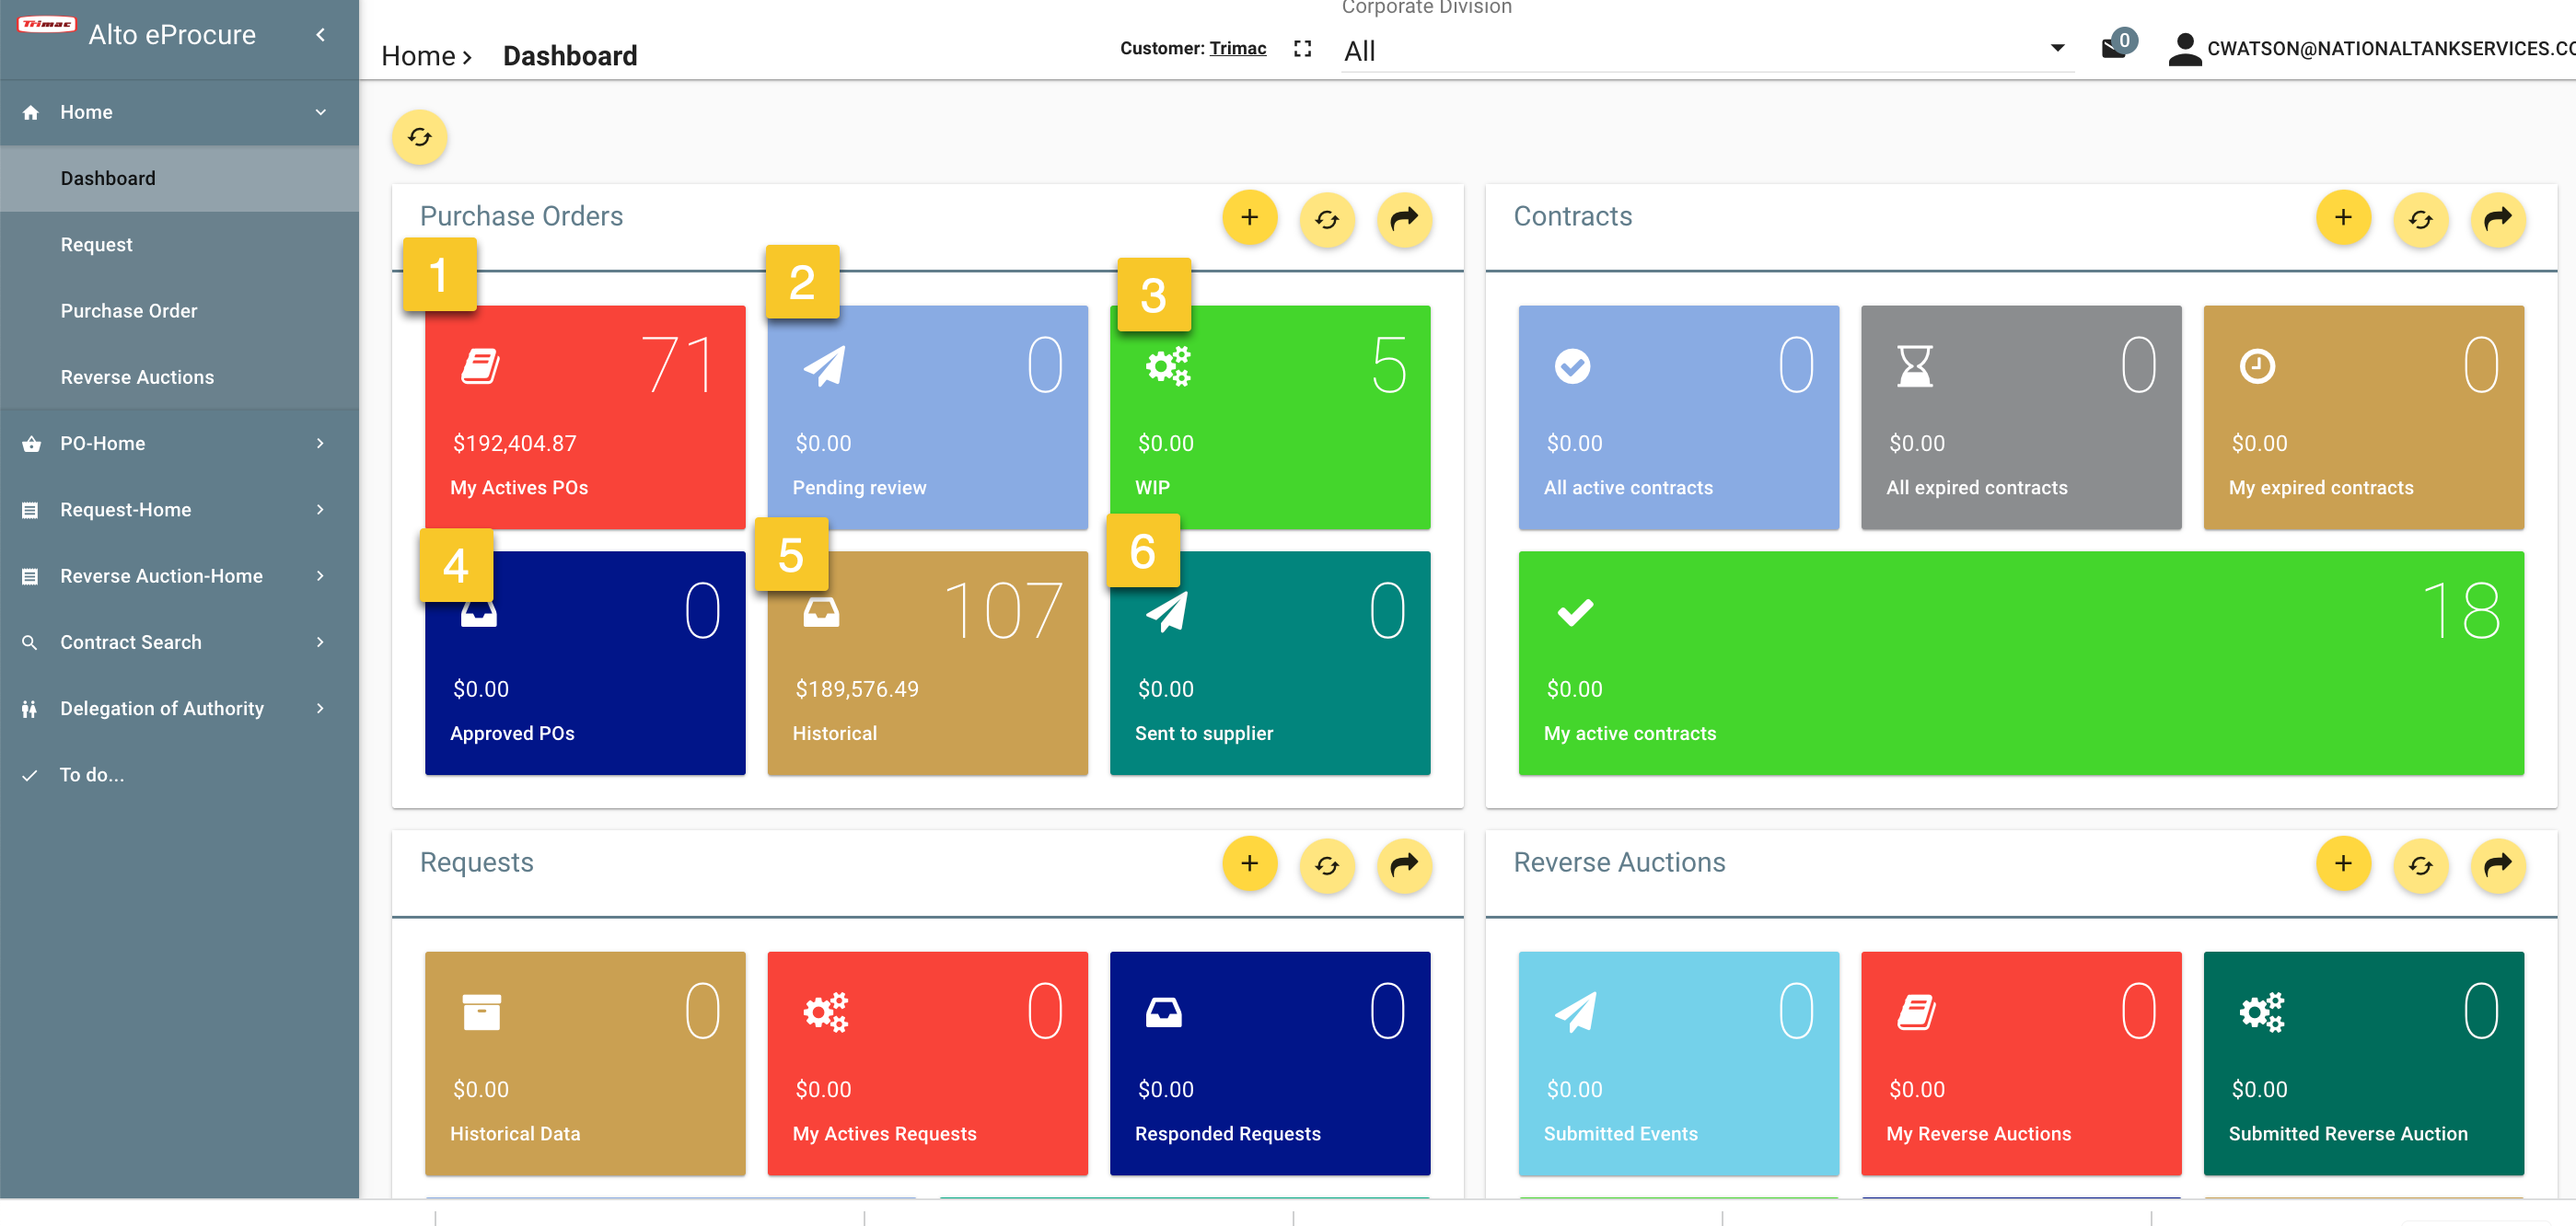2576x1226 pixels.
Task: Open Reverse Auctions sidebar item
Action: (x=137, y=377)
